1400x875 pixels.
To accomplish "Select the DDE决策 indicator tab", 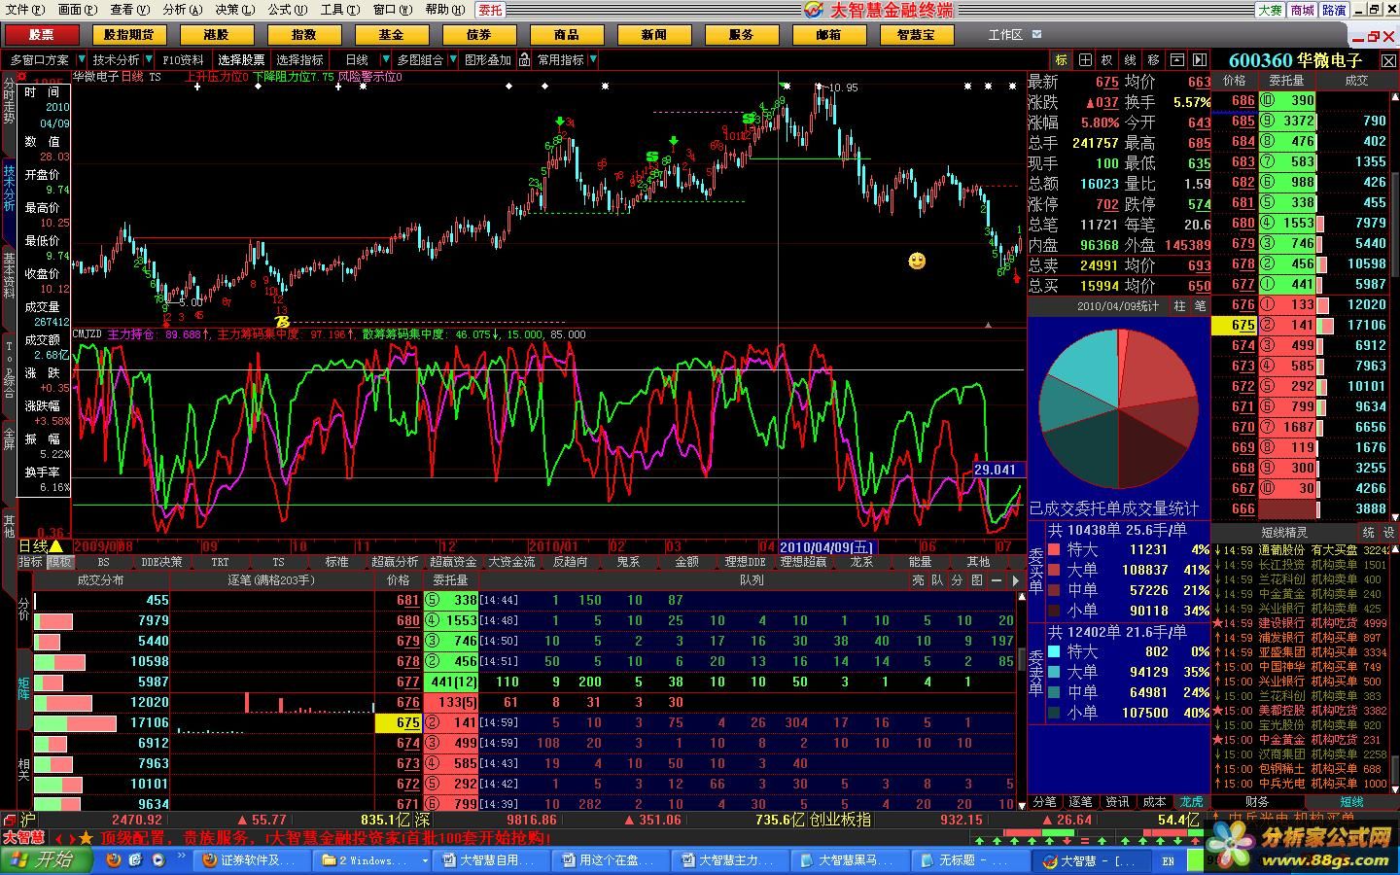I will [x=161, y=562].
